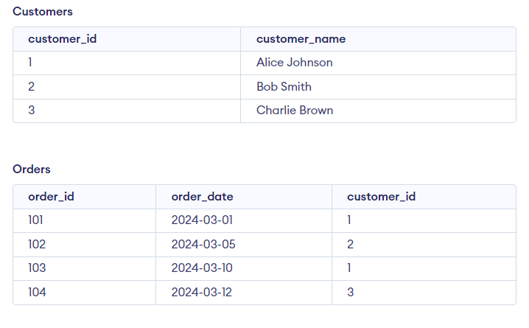Select order ID 101 cell

click(37, 220)
